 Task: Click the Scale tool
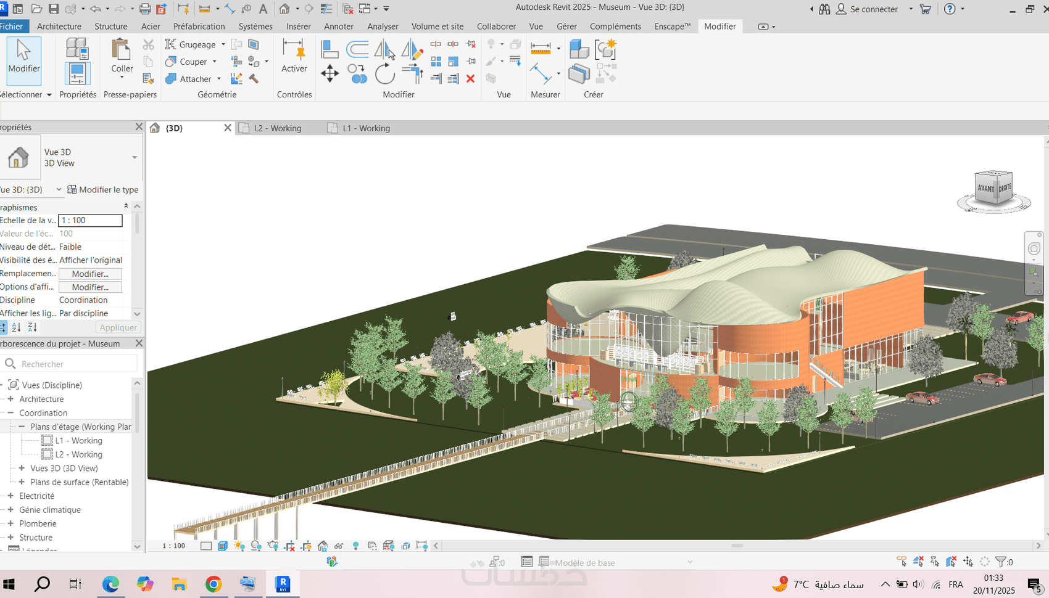(453, 61)
